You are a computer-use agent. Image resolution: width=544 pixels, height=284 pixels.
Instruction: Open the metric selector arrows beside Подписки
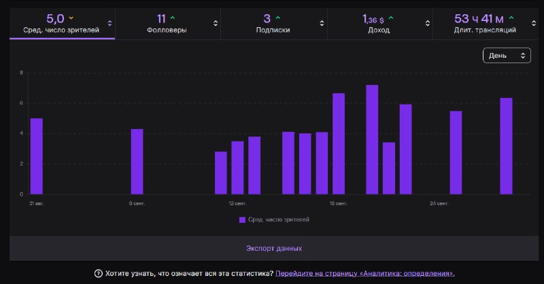(x=322, y=23)
